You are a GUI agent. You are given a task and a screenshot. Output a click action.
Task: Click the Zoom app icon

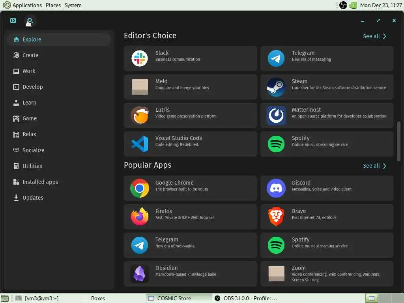[x=276, y=274]
